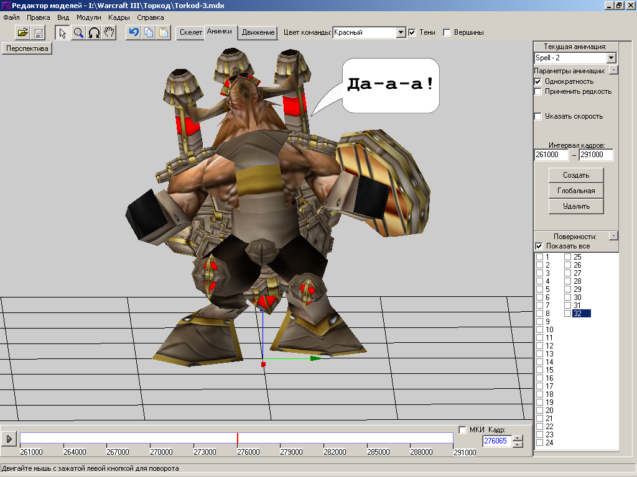Choose the rotate view tool
This screenshot has height=477, width=637.
coord(94,32)
